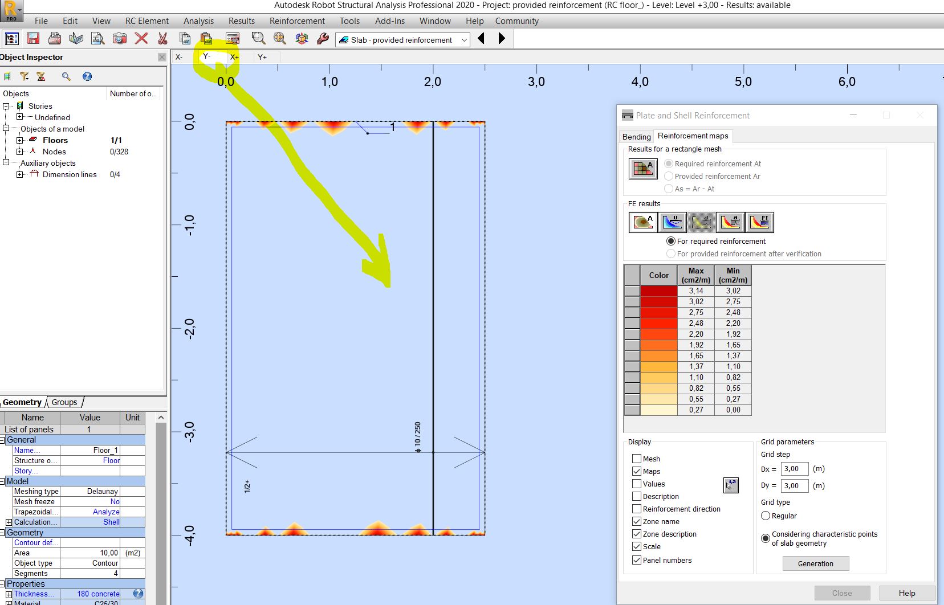The width and height of the screenshot is (944, 605).
Task: Open the Preferences wrench icon
Action: coord(323,39)
